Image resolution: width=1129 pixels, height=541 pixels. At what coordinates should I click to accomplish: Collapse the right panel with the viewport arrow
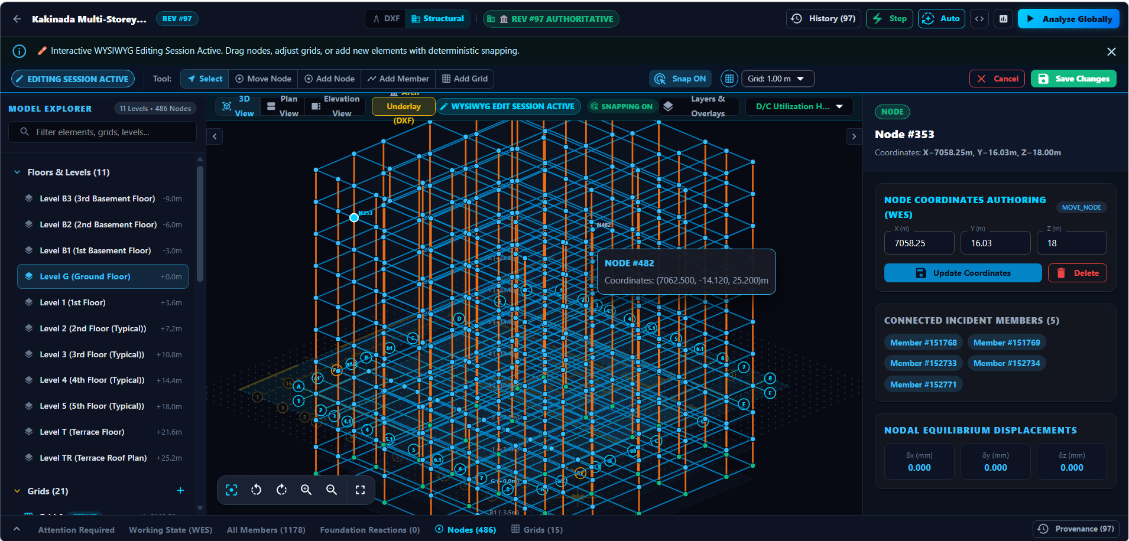854,136
